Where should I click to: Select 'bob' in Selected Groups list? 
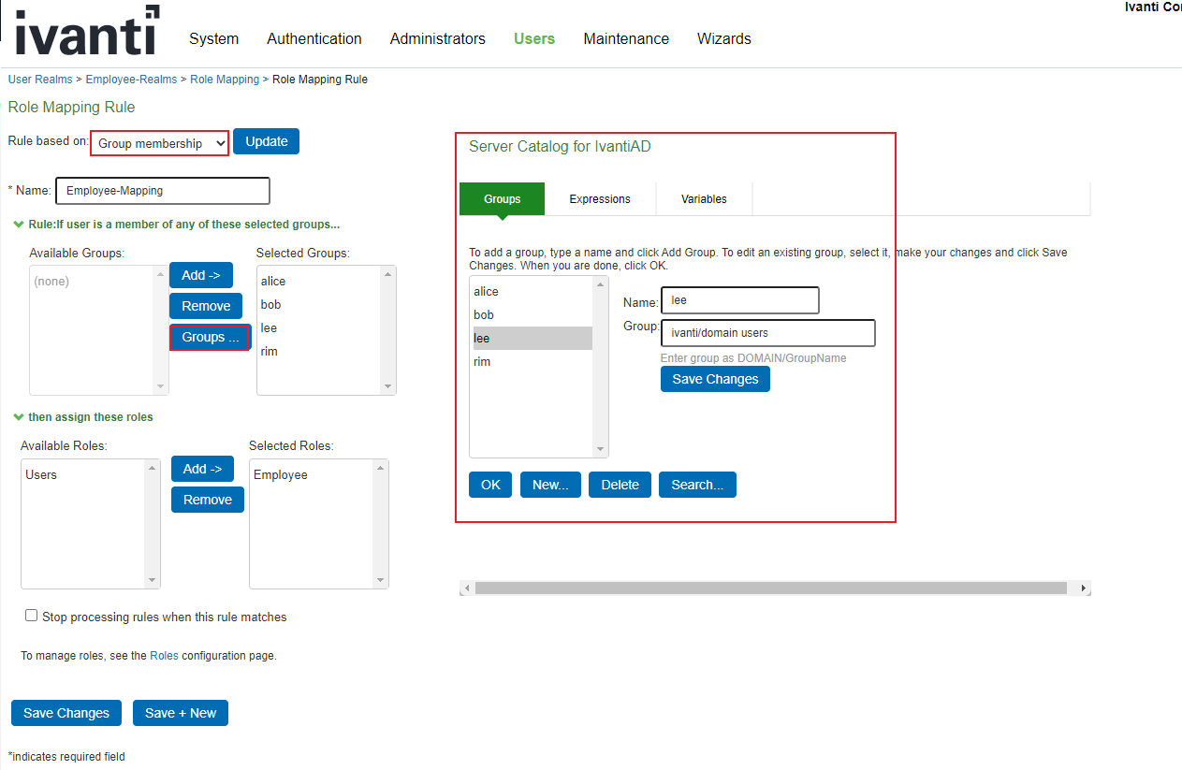pos(270,305)
